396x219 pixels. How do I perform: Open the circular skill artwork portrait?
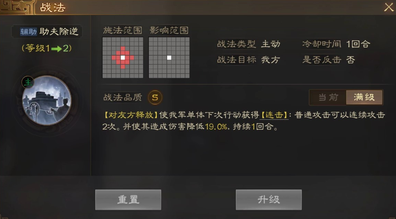point(47,101)
